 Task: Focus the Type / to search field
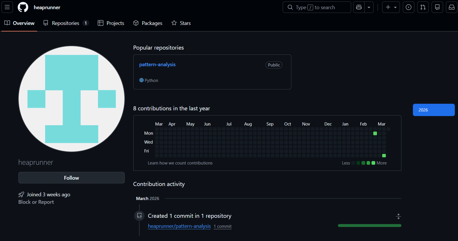[317, 7]
